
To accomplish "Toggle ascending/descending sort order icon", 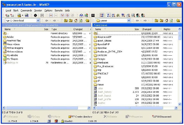I will 102,15.
